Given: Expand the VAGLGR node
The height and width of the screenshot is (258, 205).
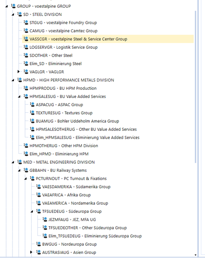Looking at the screenshot, I should click(x=18, y=71).
